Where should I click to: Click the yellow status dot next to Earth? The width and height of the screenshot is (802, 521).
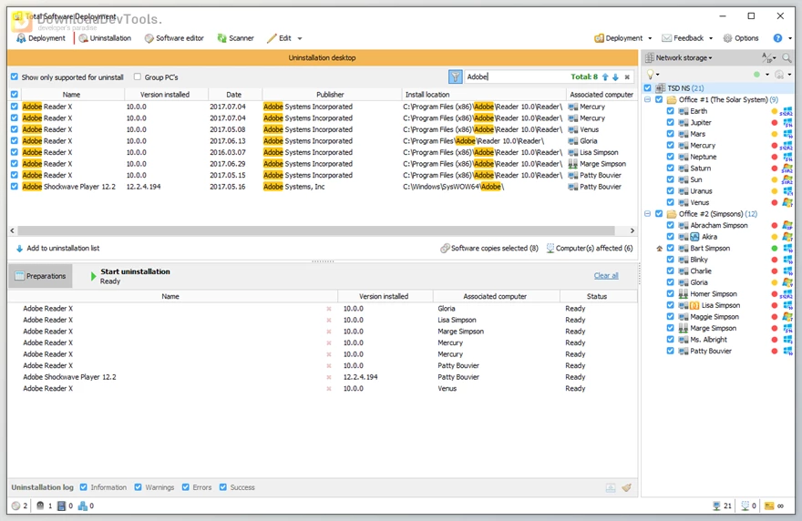tap(775, 111)
